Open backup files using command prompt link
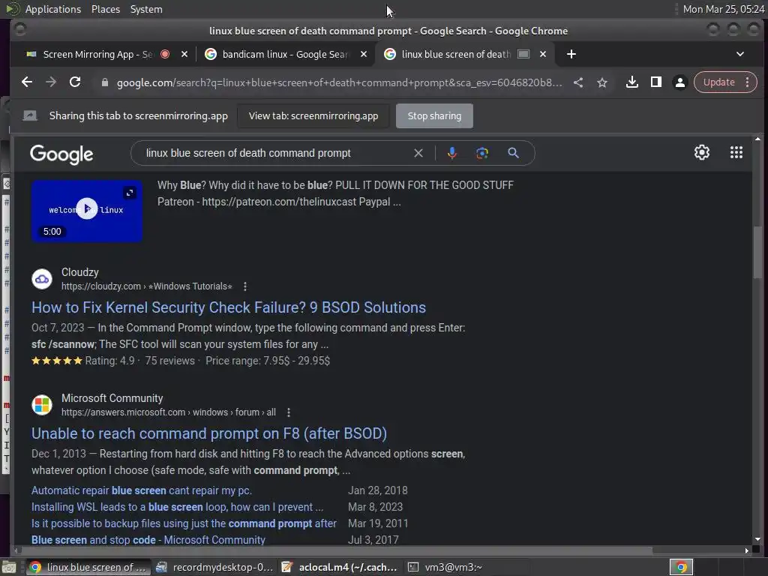 [x=184, y=523]
